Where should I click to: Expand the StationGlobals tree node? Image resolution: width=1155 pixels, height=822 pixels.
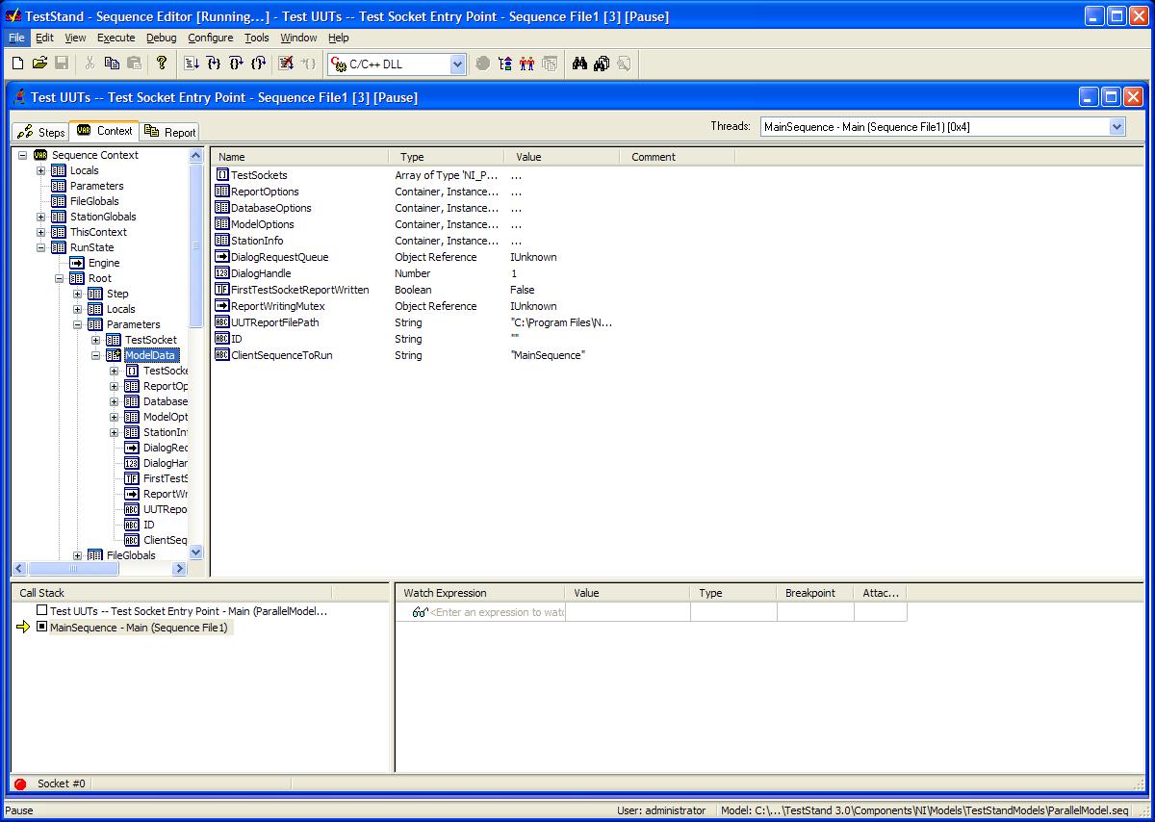coord(40,217)
